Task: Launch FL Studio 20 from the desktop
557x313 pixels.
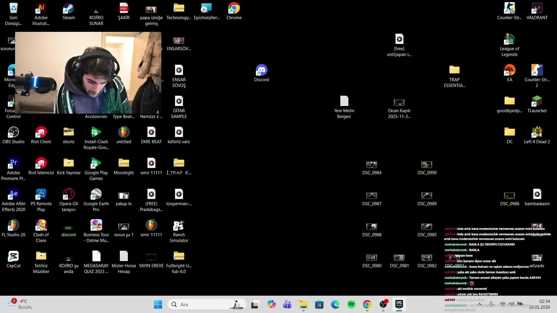Action: tap(13, 229)
